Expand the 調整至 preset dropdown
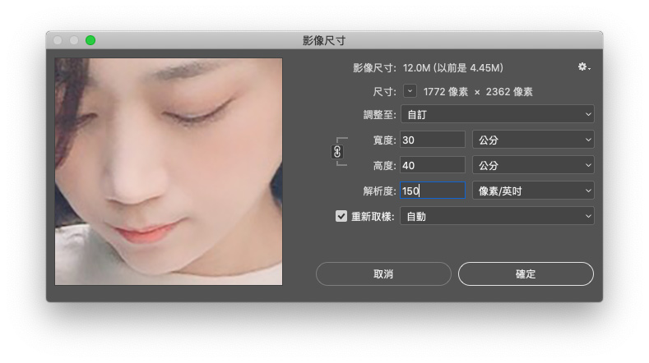 point(496,114)
